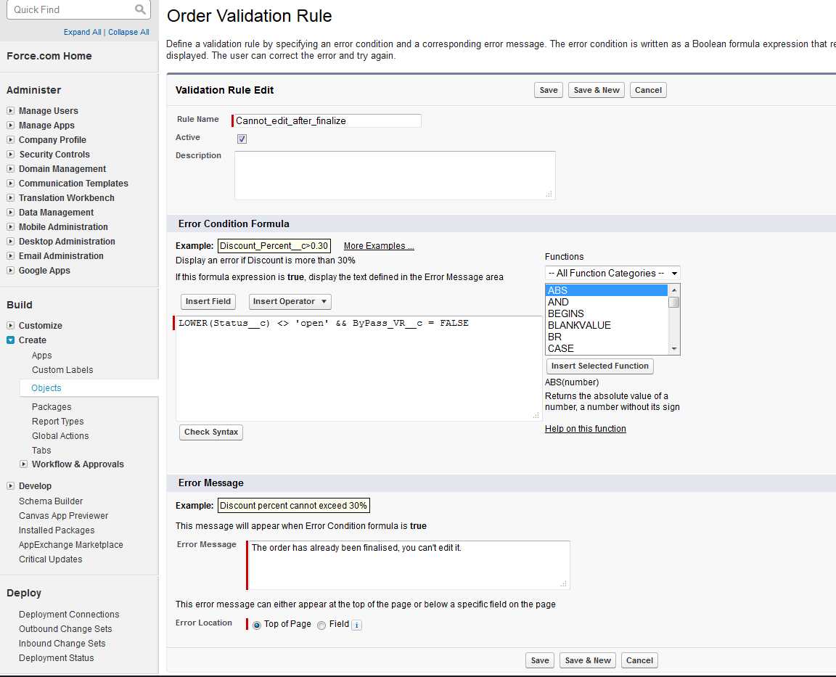Select ABS in the functions list

tap(606, 290)
